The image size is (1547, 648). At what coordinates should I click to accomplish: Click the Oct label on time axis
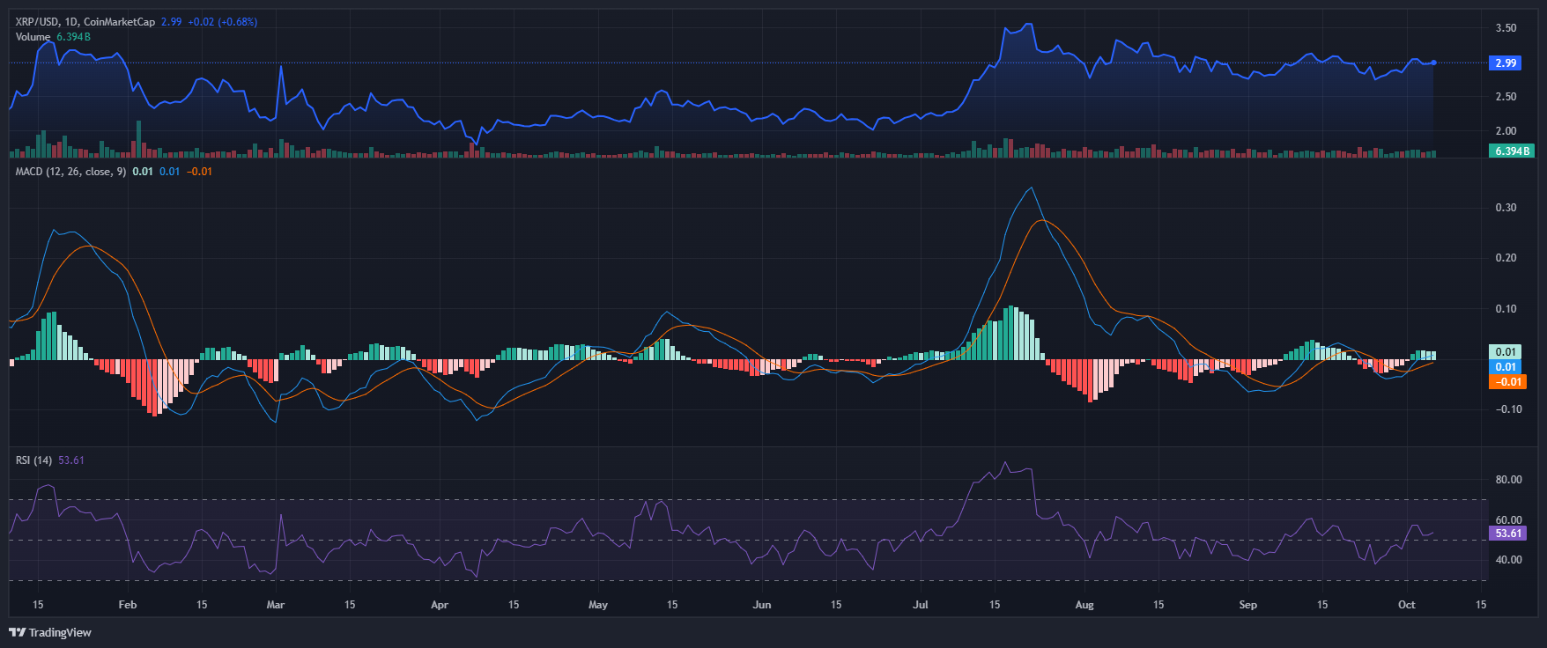coord(1407,605)
